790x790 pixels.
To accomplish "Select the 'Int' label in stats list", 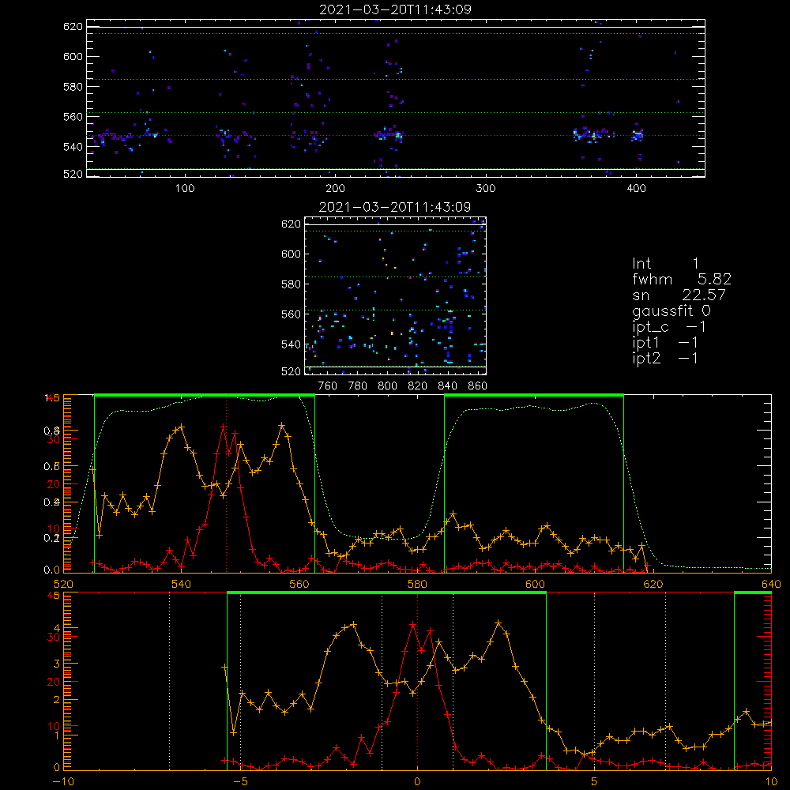I will click(641, 264).
